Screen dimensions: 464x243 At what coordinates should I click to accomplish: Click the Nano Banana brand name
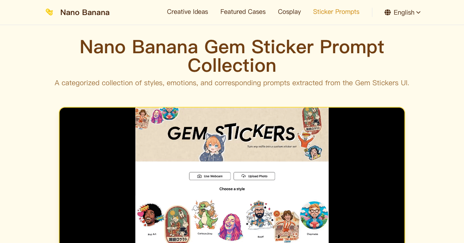[x=85, y=12]
